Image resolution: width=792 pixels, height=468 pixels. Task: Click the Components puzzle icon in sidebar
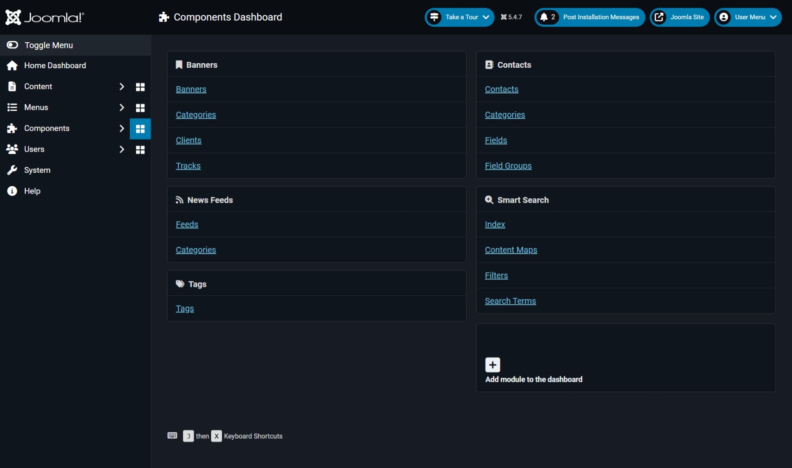pyautogui.click(x=12, y=128)
